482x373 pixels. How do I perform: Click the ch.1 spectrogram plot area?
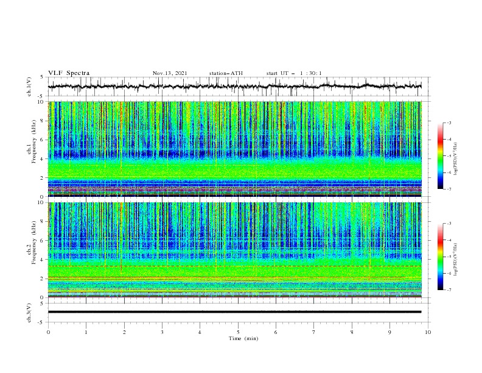[235, 149]
